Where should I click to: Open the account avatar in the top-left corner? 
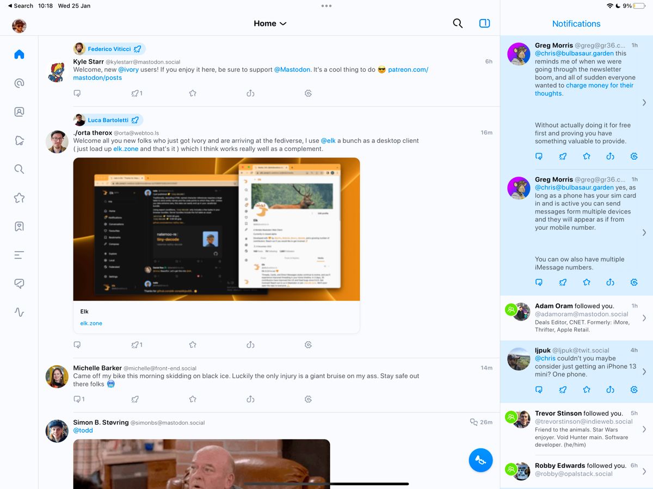[x=19, y=26]
